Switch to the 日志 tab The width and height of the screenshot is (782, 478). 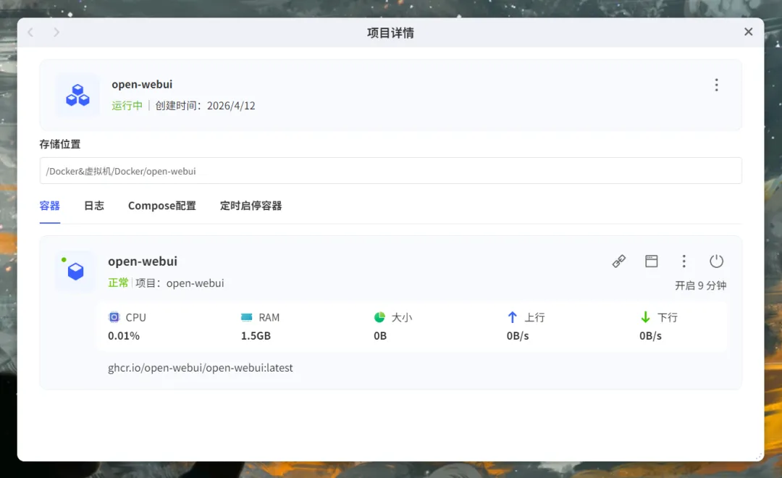pos(93,206)
